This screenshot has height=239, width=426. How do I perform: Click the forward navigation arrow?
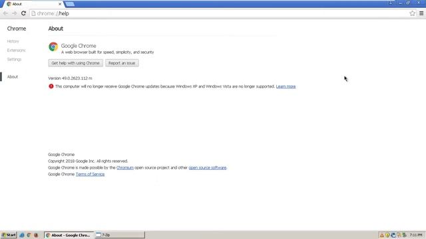coord(14,13)
